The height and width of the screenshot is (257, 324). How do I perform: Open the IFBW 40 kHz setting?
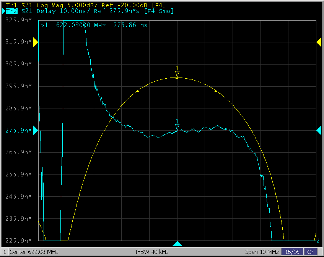[152, 252]
